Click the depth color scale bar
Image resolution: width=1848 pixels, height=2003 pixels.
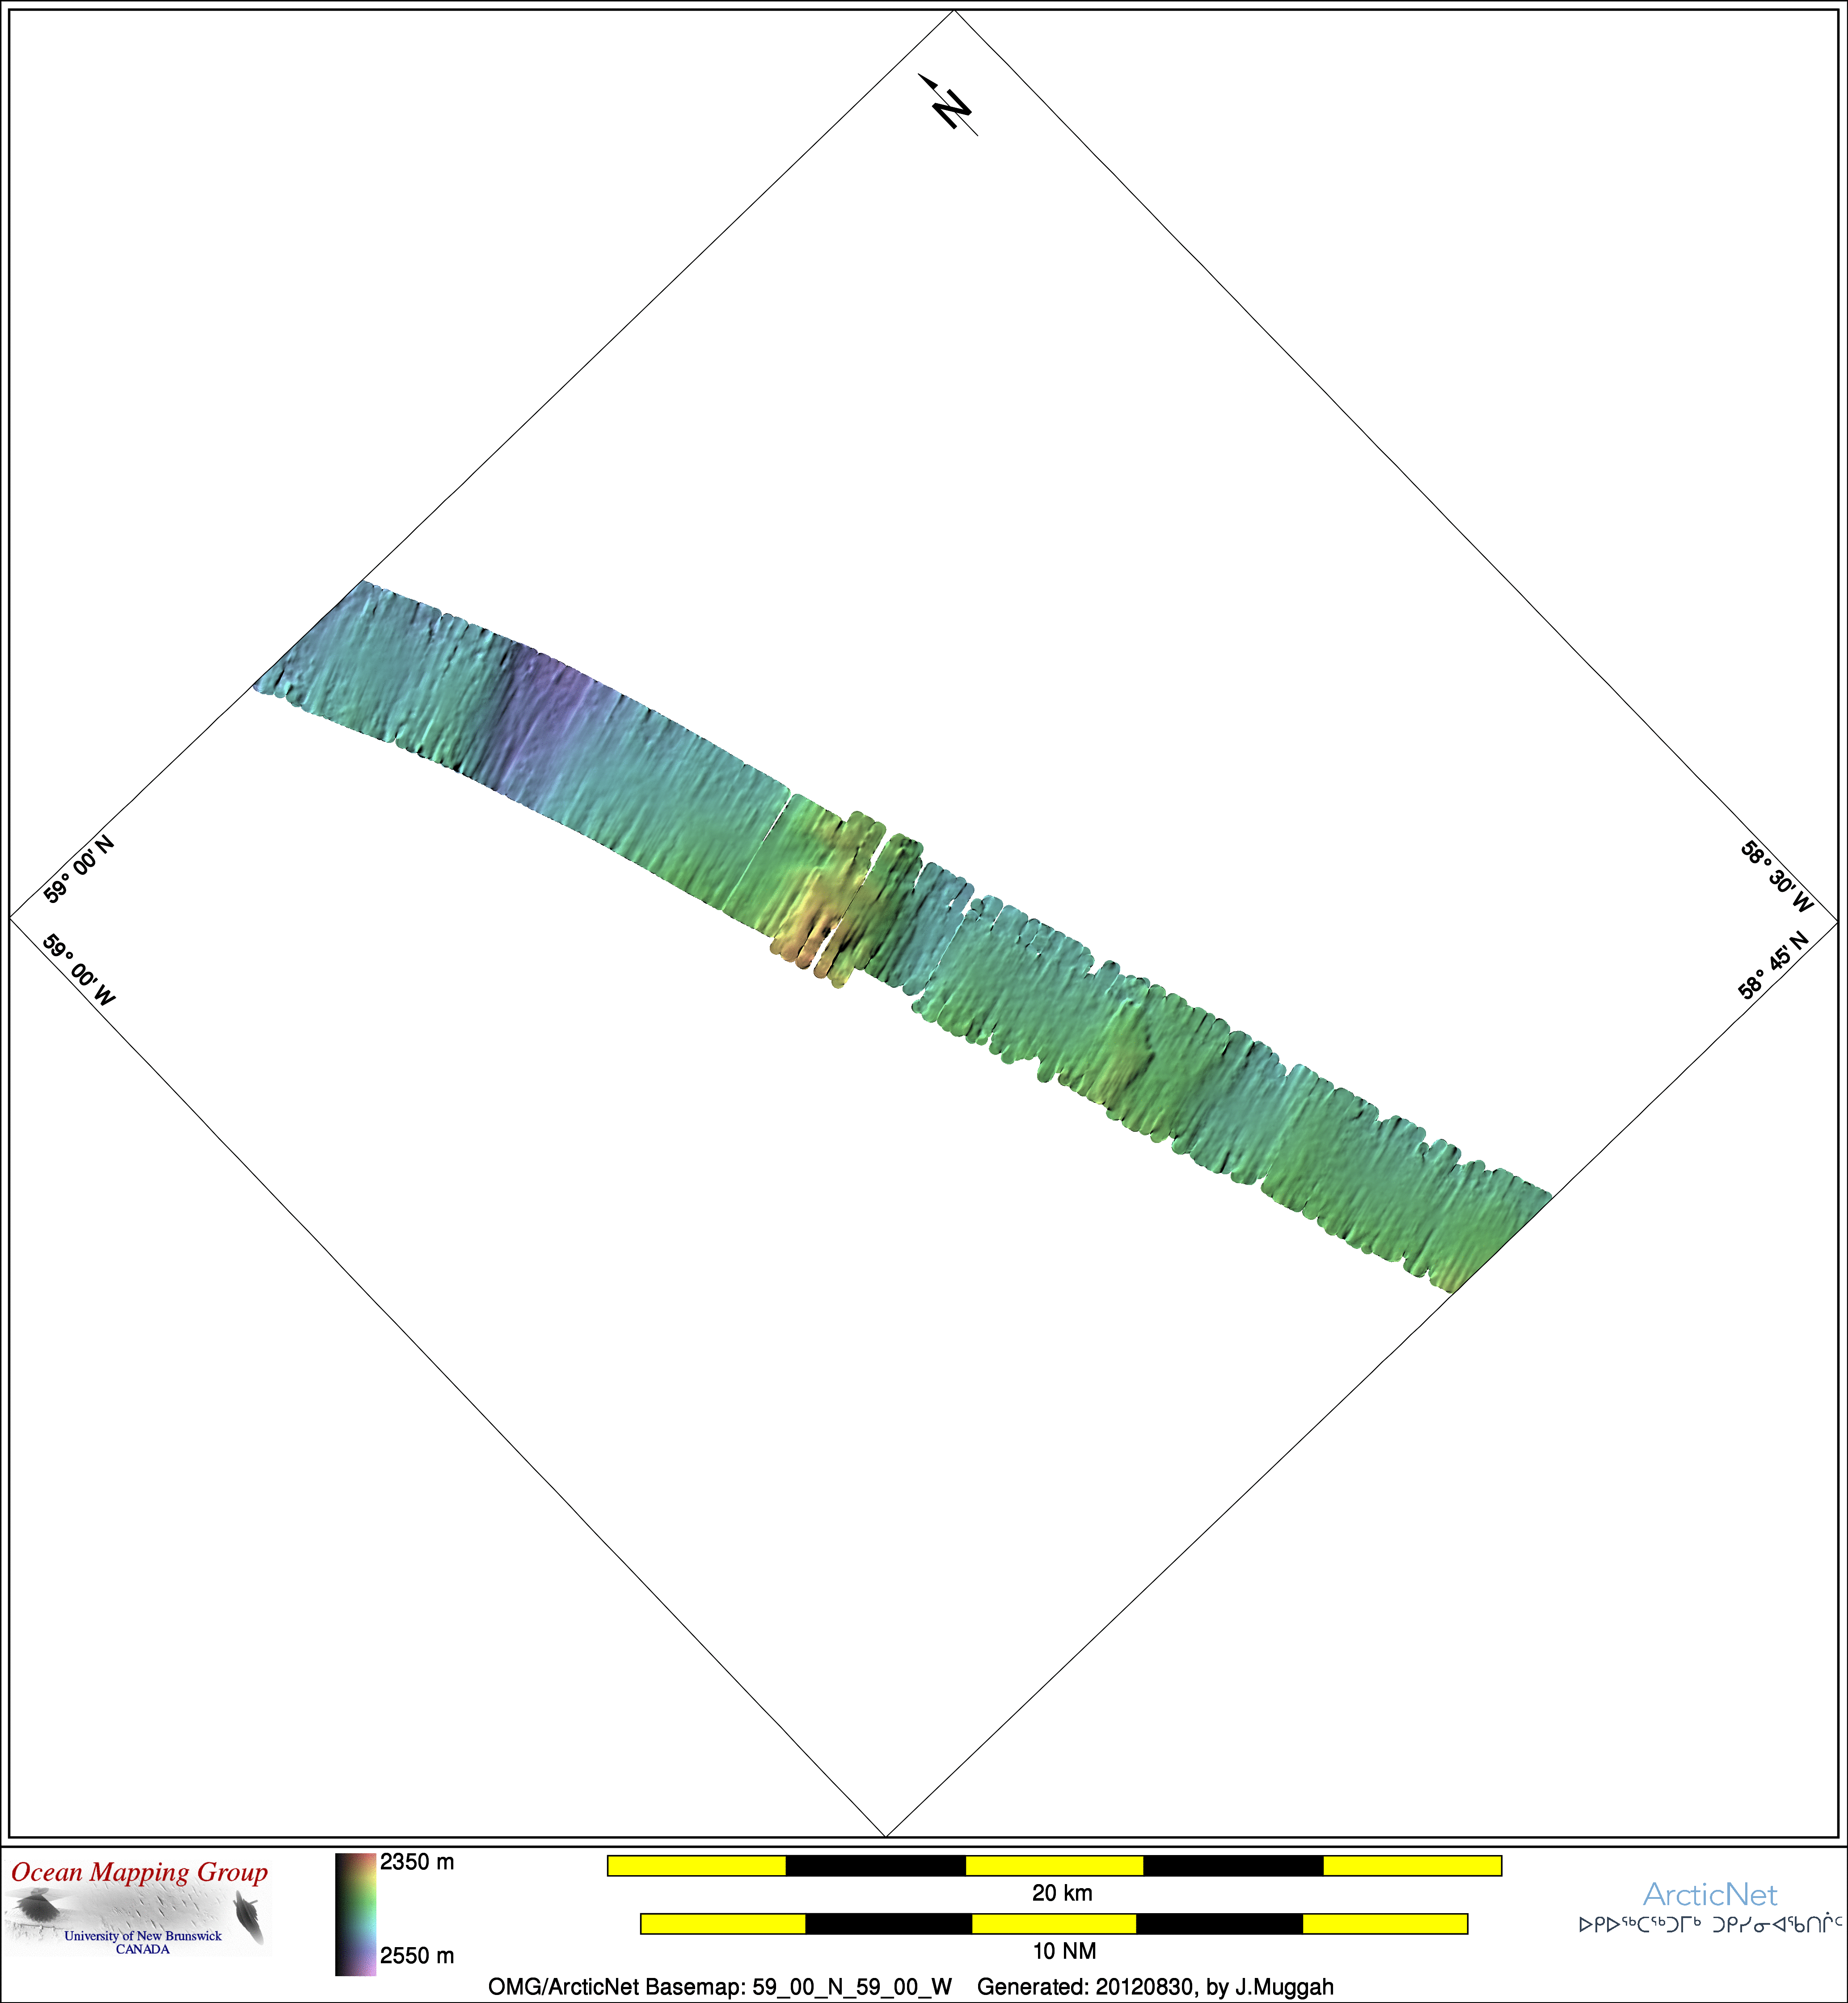(355, 1914)
